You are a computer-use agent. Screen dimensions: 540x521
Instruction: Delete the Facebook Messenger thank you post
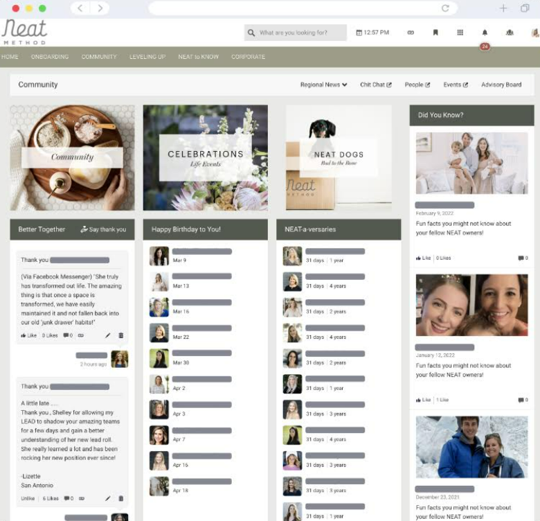coord(121,335)
